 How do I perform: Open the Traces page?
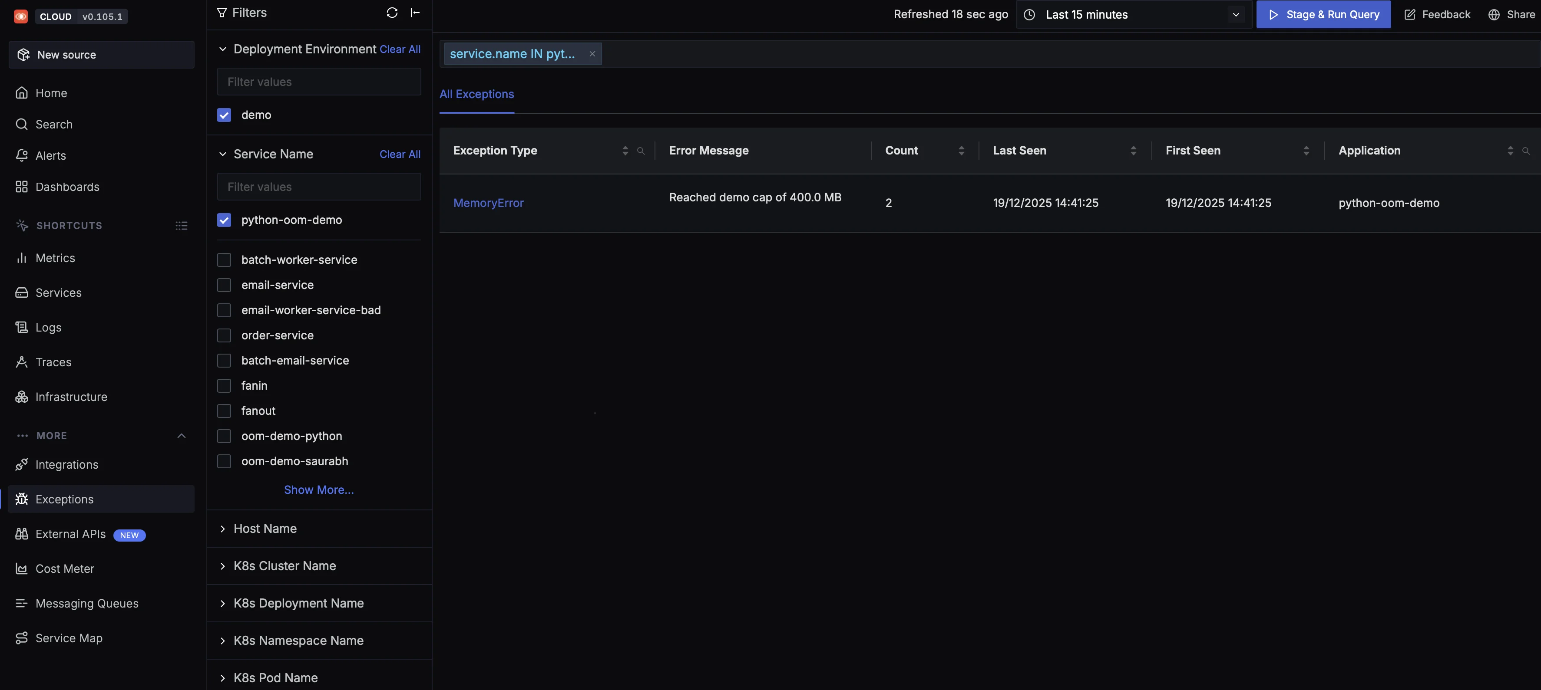[52, 362]
